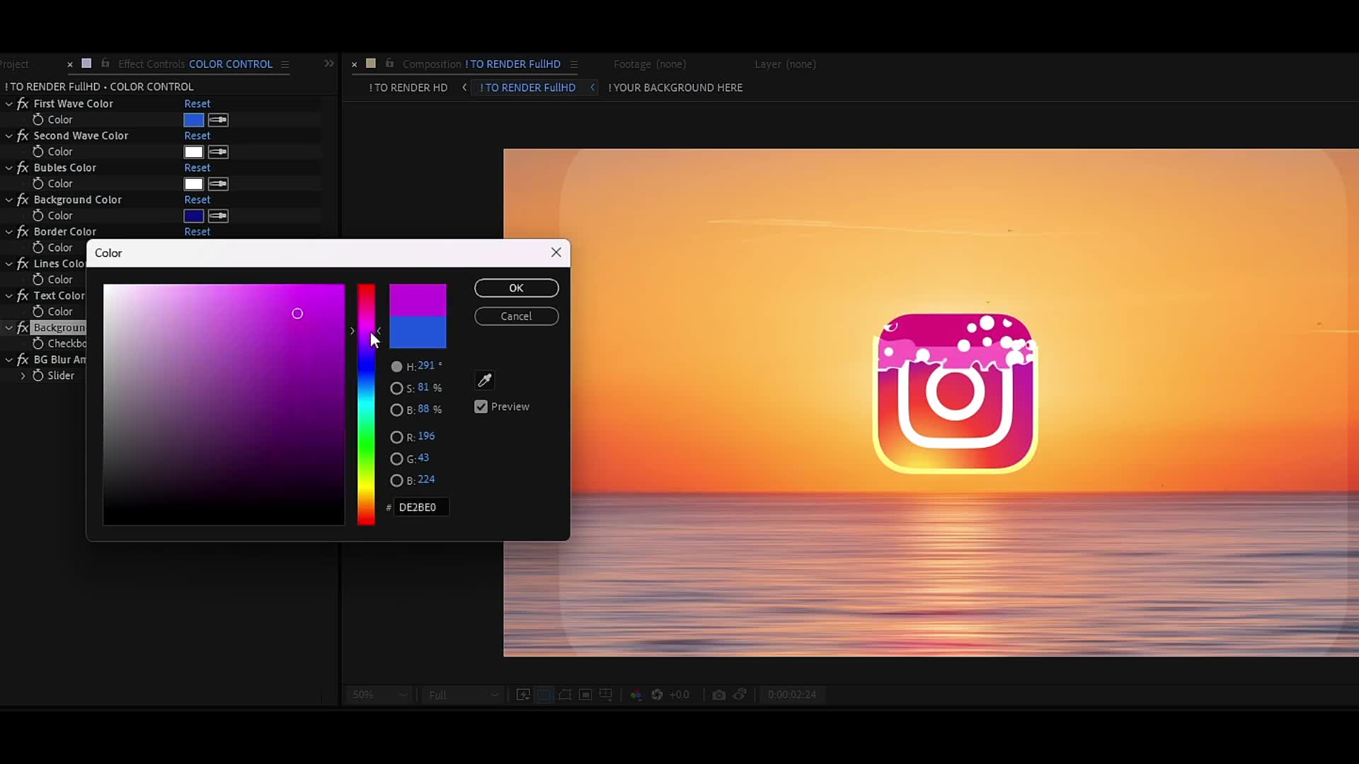The image size is (1359, 764).
Task: Toggle stopwatch for Lines Color's Color
Action: tap(38, 279)
